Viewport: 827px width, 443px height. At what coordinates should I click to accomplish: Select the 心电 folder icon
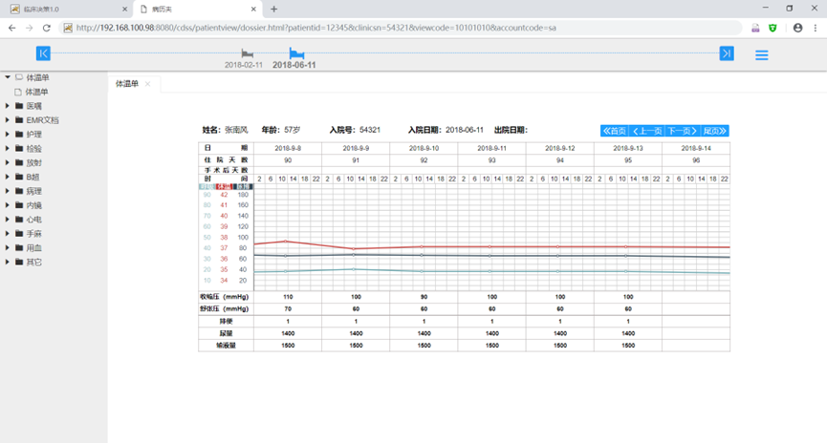[19, 220]
